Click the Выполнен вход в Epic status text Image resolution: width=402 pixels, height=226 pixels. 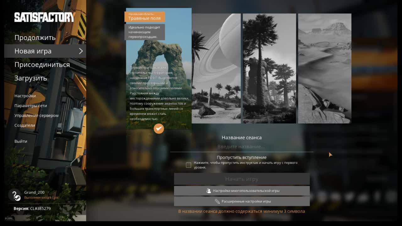[x=41, y=197]
